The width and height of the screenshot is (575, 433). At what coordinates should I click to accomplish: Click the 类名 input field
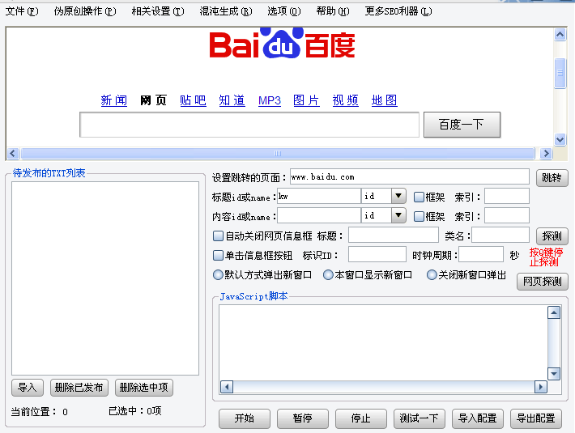500,235
